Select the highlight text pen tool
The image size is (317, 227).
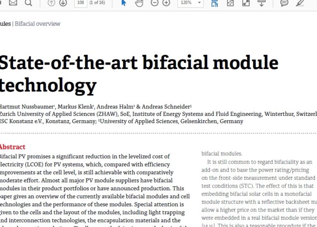pos(300,3)
